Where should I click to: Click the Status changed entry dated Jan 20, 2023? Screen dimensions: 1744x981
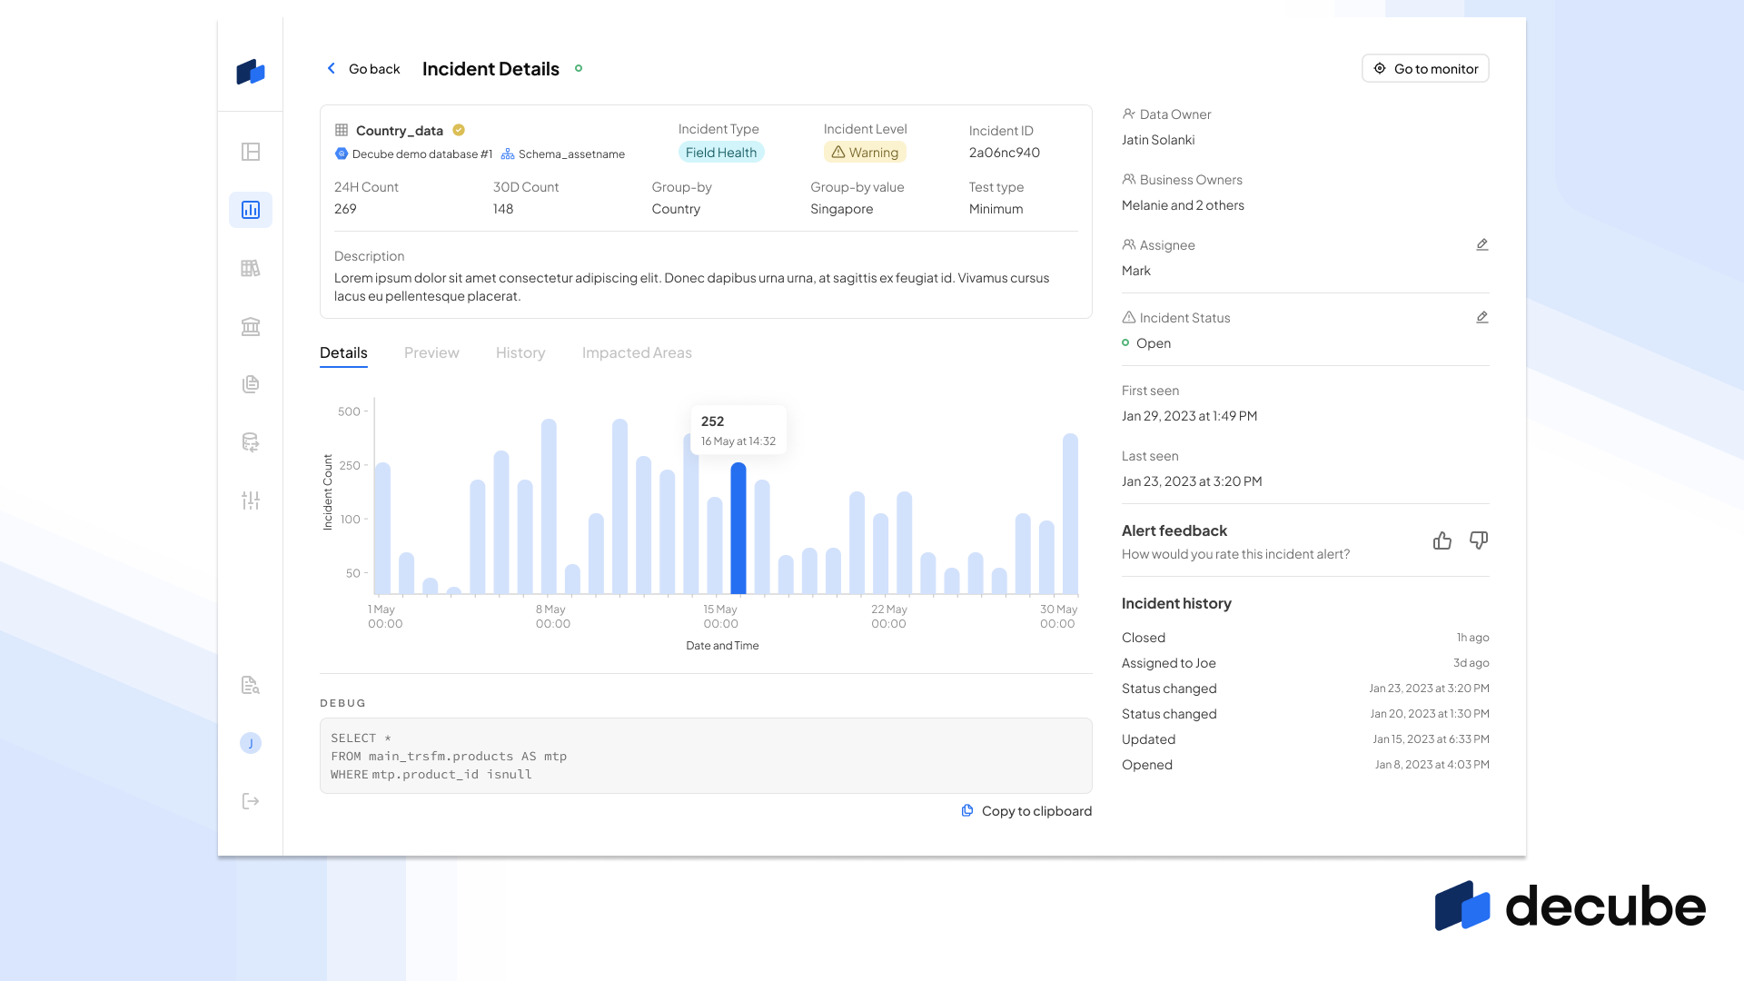1305,713
